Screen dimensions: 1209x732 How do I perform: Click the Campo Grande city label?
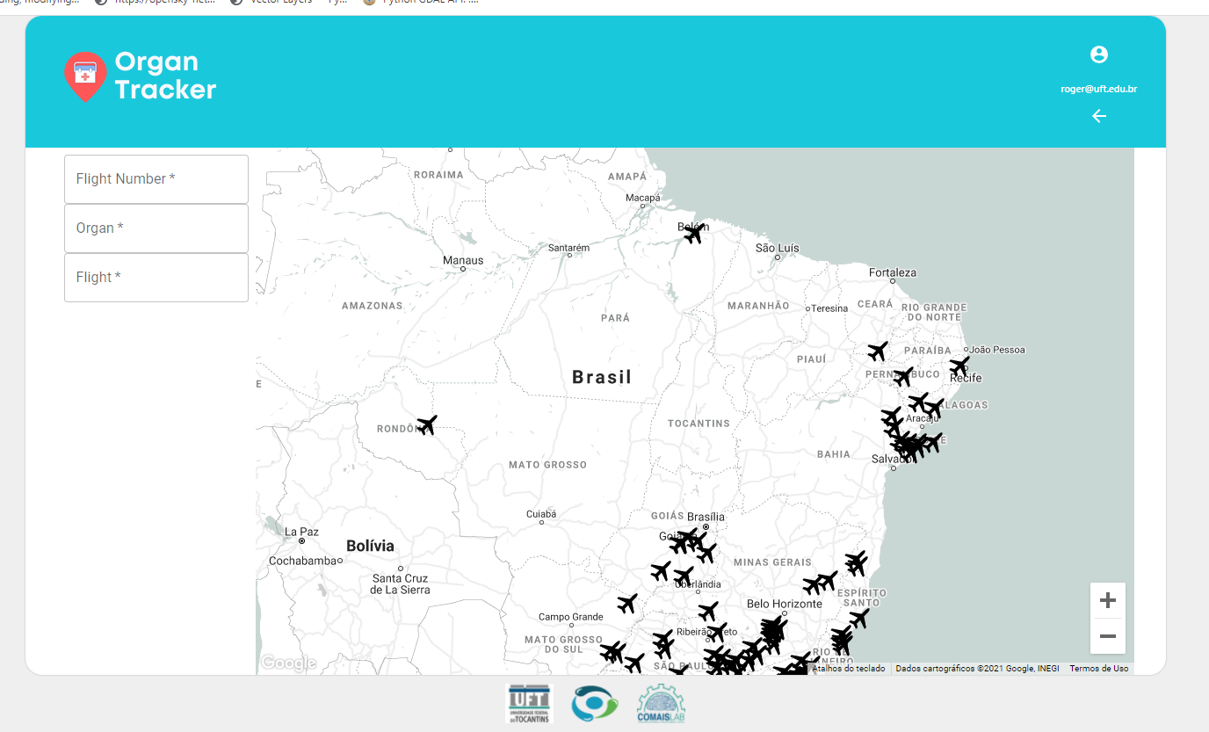click(571, 617)
